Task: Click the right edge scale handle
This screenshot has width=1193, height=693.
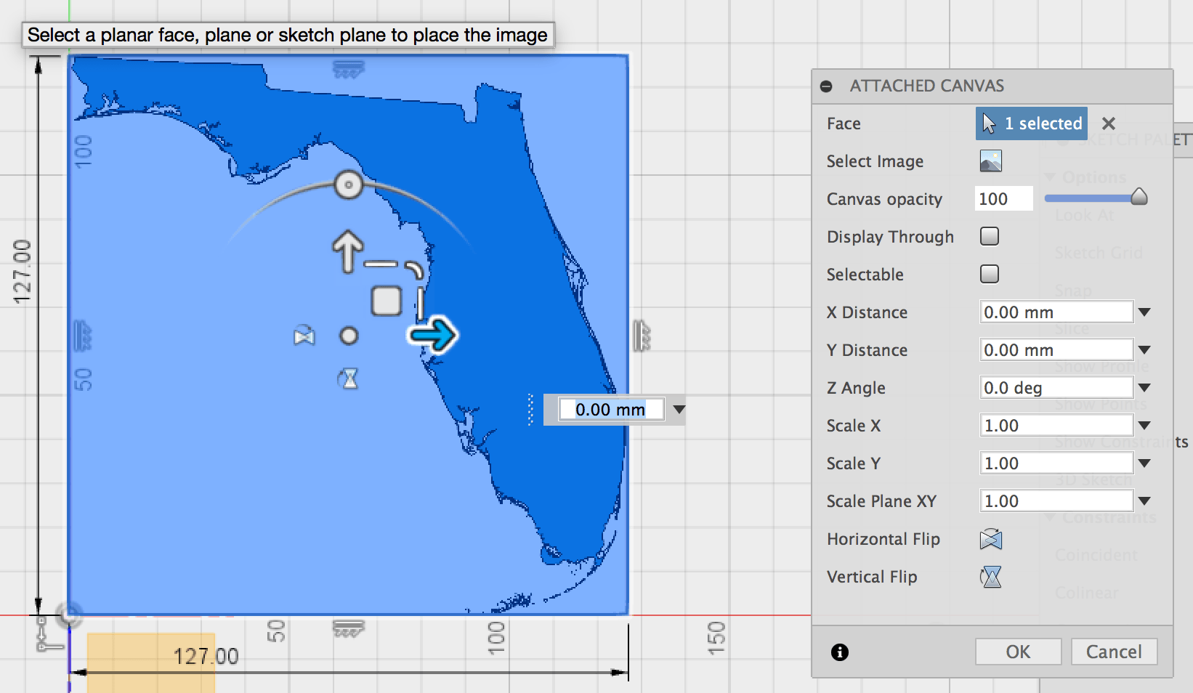Action: (x=641, y=336)
